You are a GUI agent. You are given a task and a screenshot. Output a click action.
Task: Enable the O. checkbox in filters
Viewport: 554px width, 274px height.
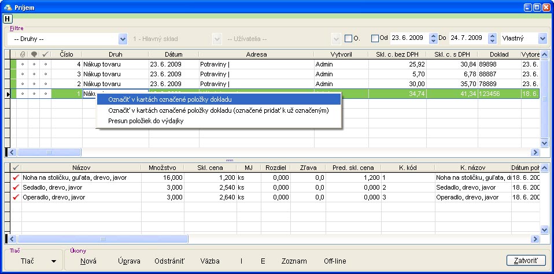click(348, 39)
